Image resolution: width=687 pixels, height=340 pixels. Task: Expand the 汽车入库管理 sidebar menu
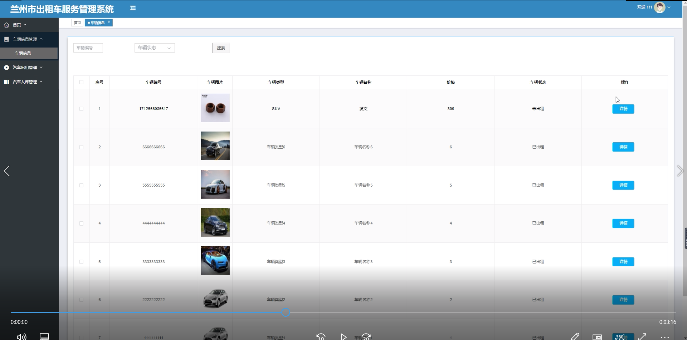click(41, 82)
